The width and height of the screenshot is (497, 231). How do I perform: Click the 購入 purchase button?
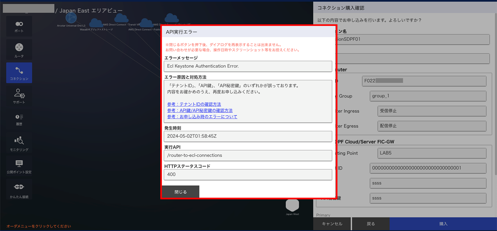[443, 224]
